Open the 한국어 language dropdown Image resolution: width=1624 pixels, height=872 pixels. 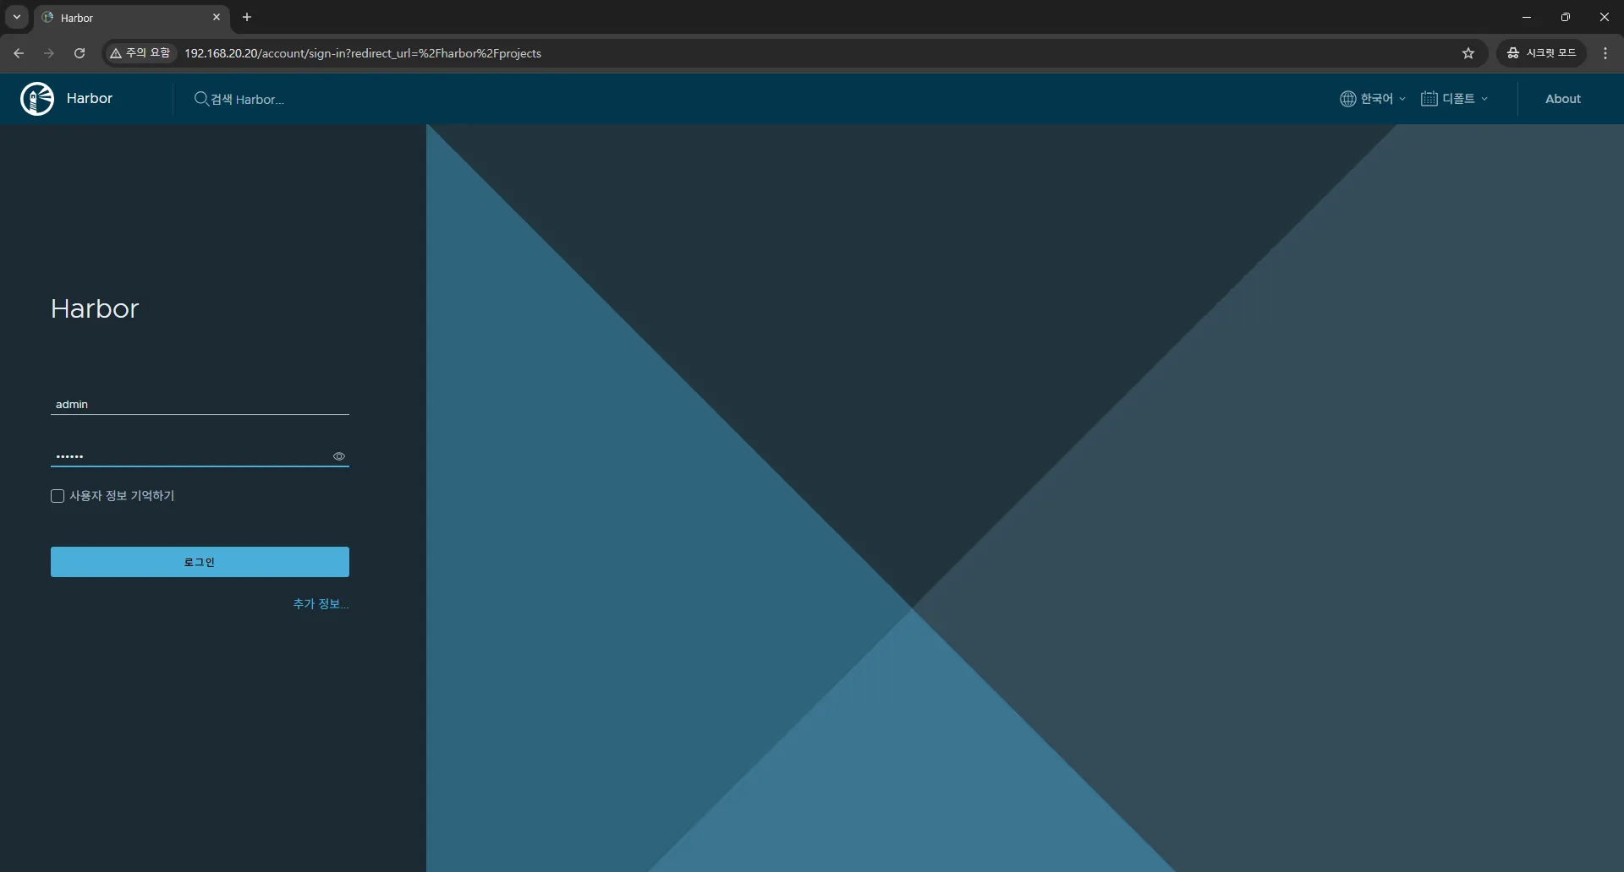click(x=1373, y=99)
